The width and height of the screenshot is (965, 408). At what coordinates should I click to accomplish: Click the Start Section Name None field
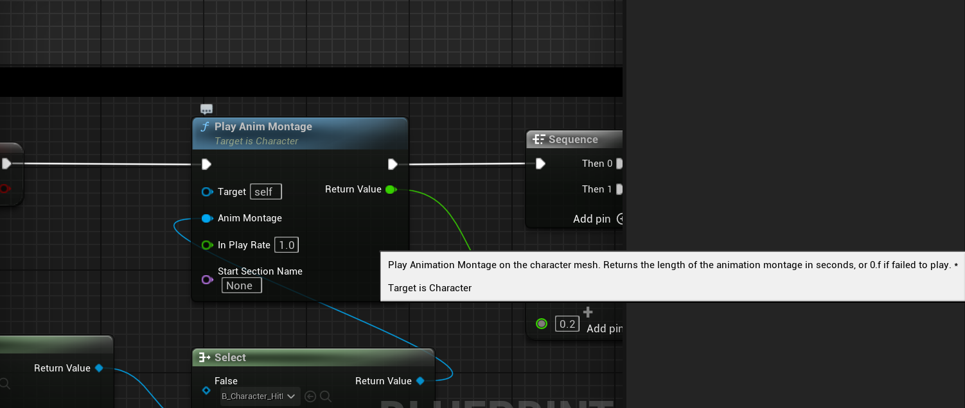click(242, 285)
